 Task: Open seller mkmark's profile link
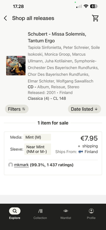[21, 165]
